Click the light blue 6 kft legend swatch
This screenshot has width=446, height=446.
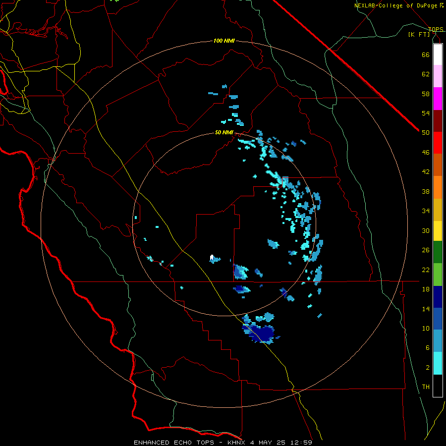(438, 341)
